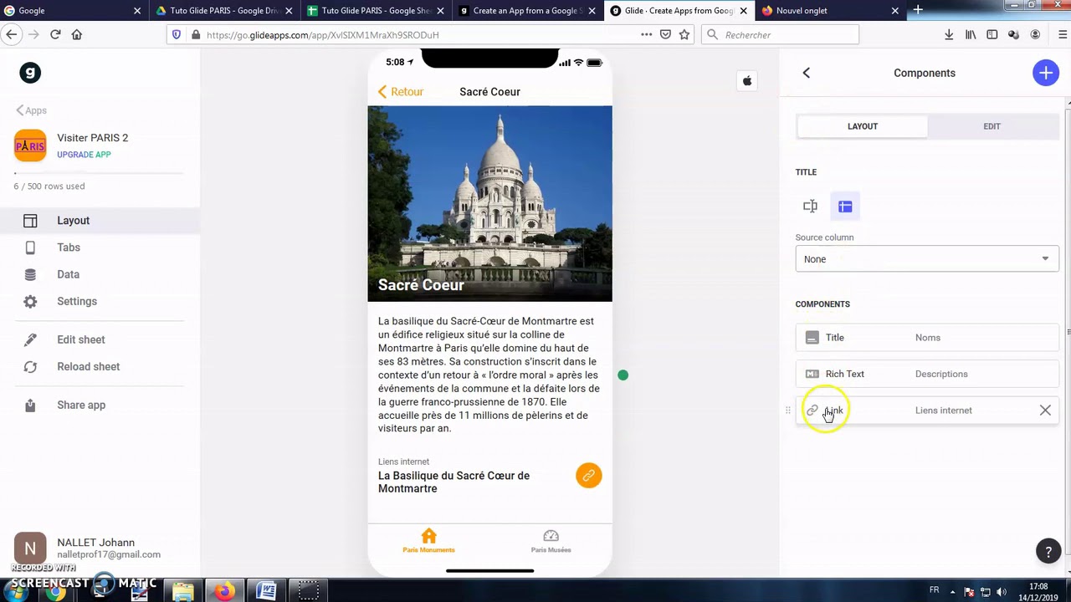
Task: Open the help question mark button
Action: point(1048,551)
